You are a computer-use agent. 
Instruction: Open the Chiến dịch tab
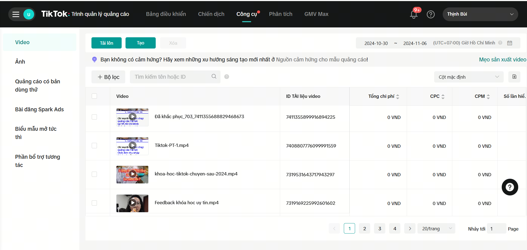211,14
